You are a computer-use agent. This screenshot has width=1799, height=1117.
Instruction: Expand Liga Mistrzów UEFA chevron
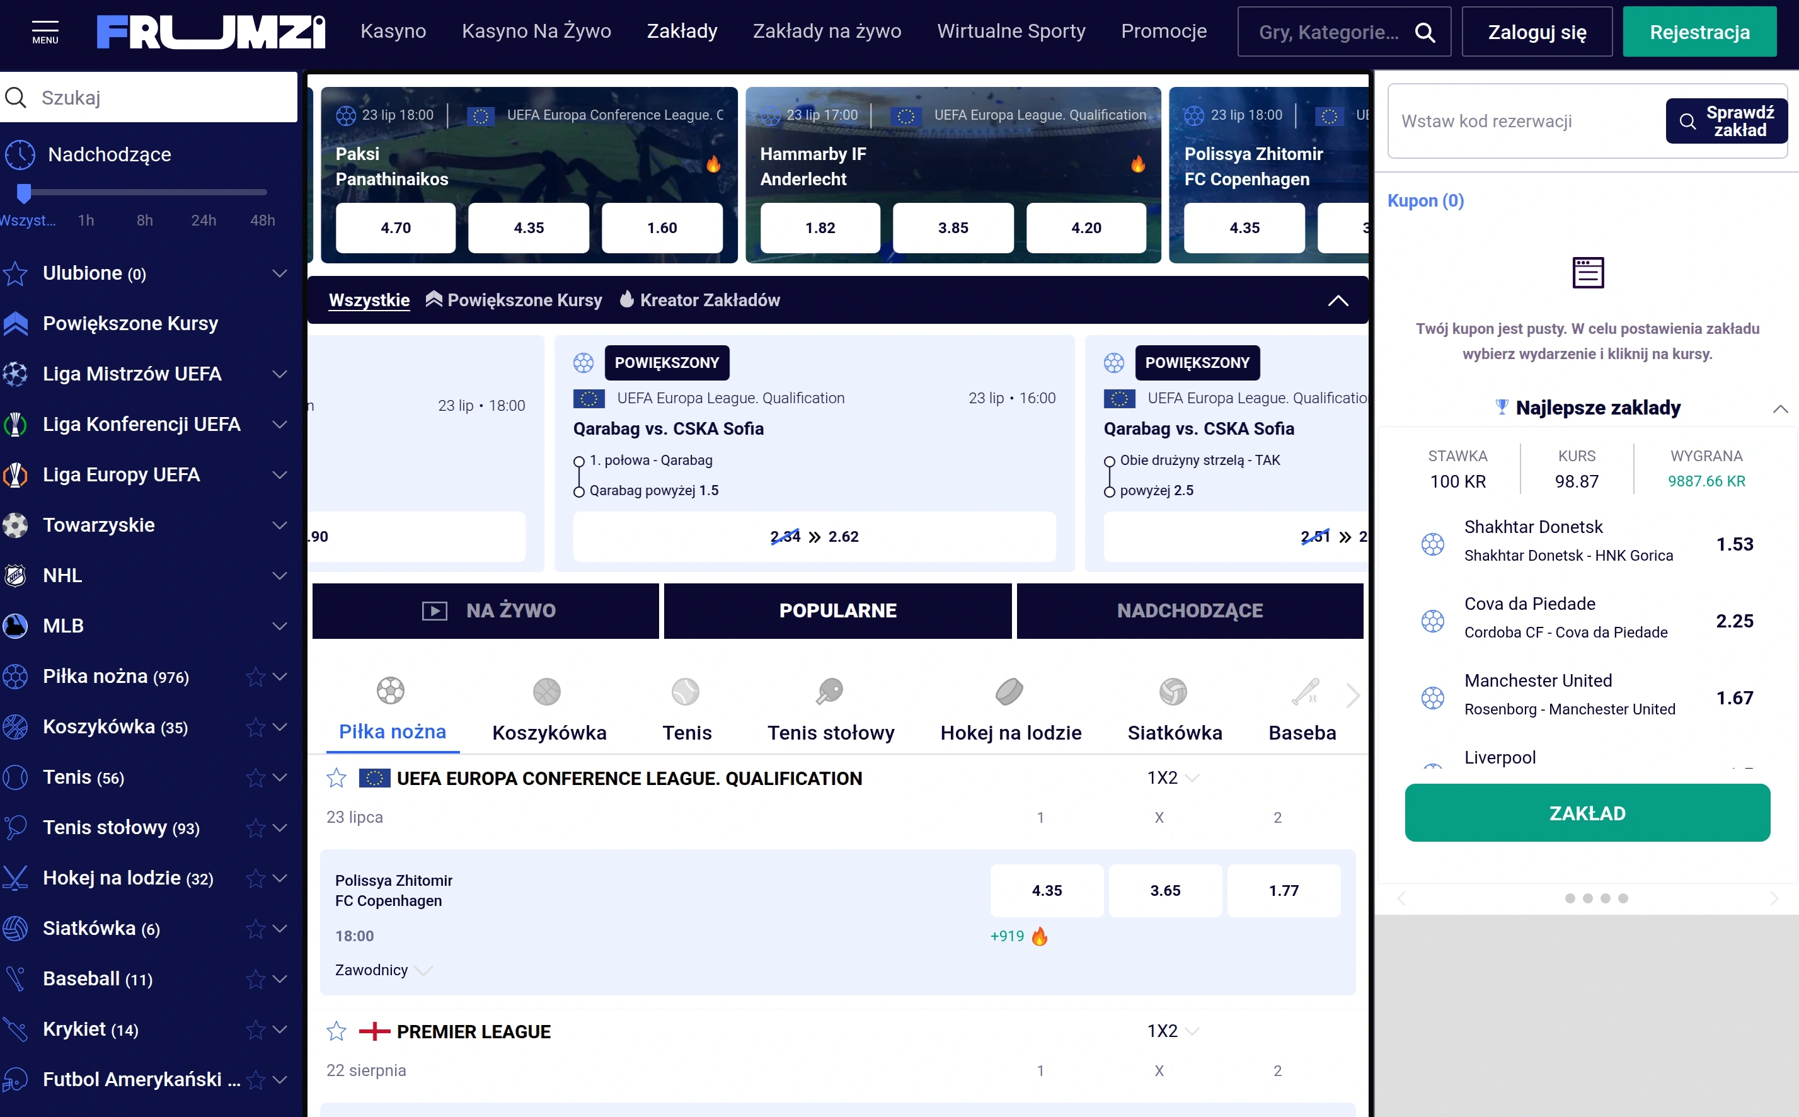point(280,374)
